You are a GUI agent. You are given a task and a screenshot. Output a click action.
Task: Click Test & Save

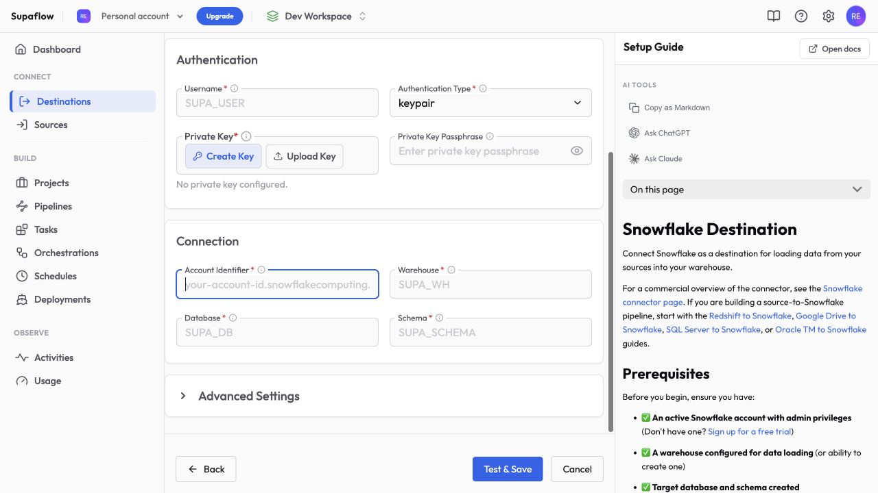[x=508, y=469]
